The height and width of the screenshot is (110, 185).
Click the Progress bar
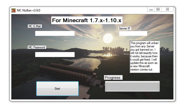click(132, 86)
